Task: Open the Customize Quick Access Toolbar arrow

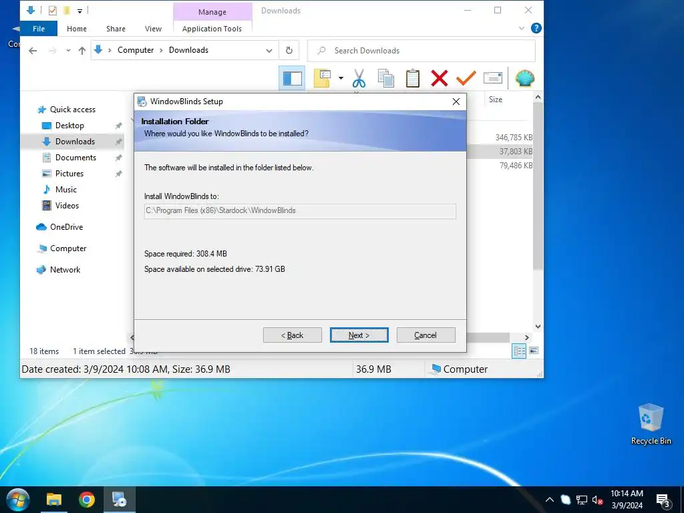Action: (80, 11)
